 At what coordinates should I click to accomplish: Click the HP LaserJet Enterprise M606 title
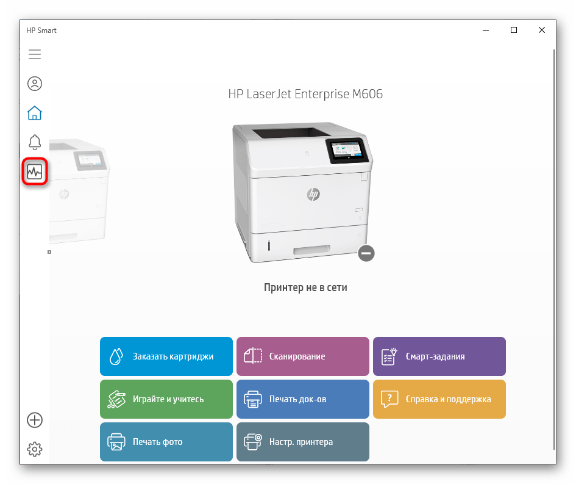(305, 94)
